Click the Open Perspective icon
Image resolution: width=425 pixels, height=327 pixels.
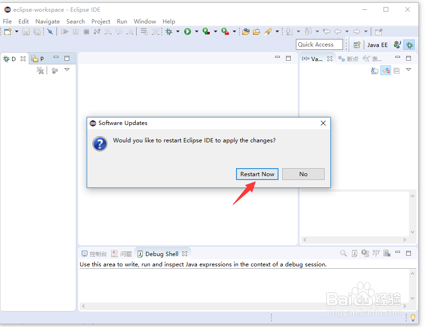coord(357,45)
